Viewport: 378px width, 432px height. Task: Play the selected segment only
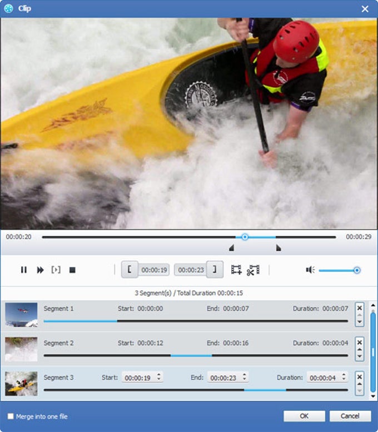click(56, 270)
